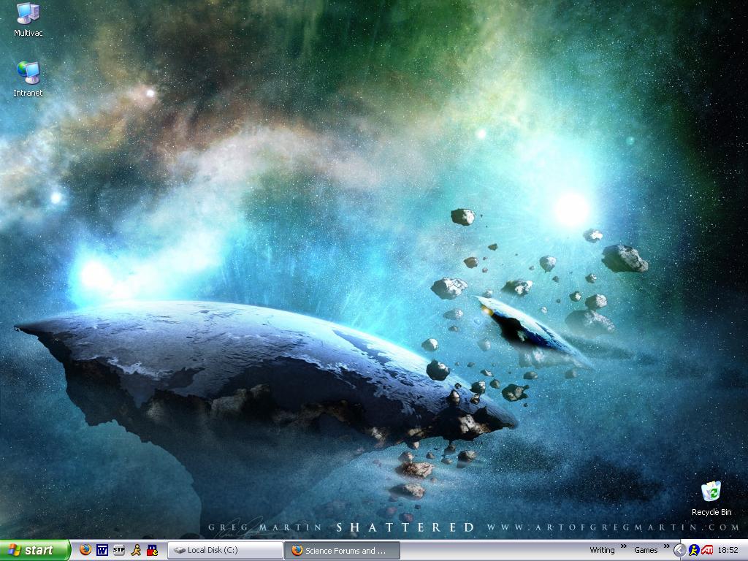Open the ATI tray icon
Viewport: 748px width, 561px height.
(x=707, y=550)
